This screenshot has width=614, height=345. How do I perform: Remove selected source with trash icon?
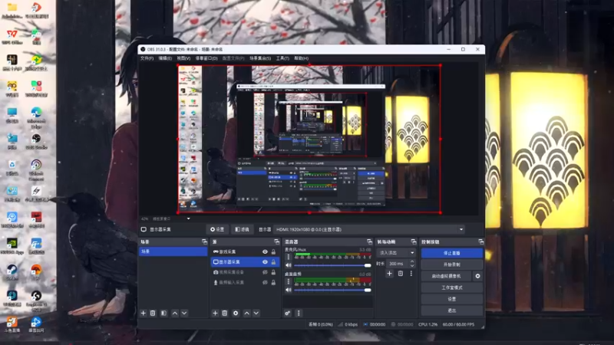pos(225,314)
